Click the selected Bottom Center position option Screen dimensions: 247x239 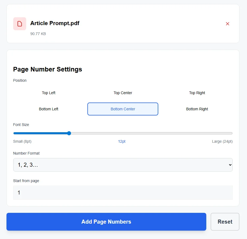(x=123, y=109)
